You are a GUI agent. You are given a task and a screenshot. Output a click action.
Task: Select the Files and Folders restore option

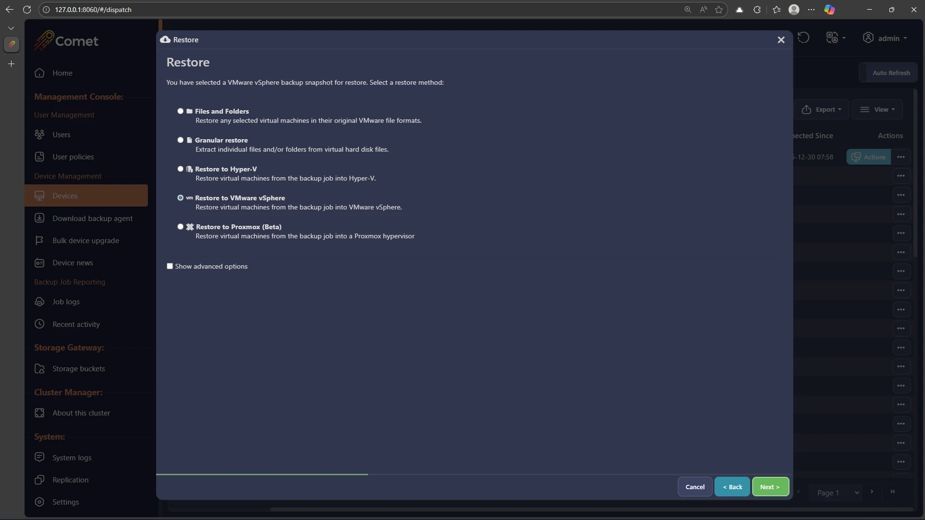(181, 111)
